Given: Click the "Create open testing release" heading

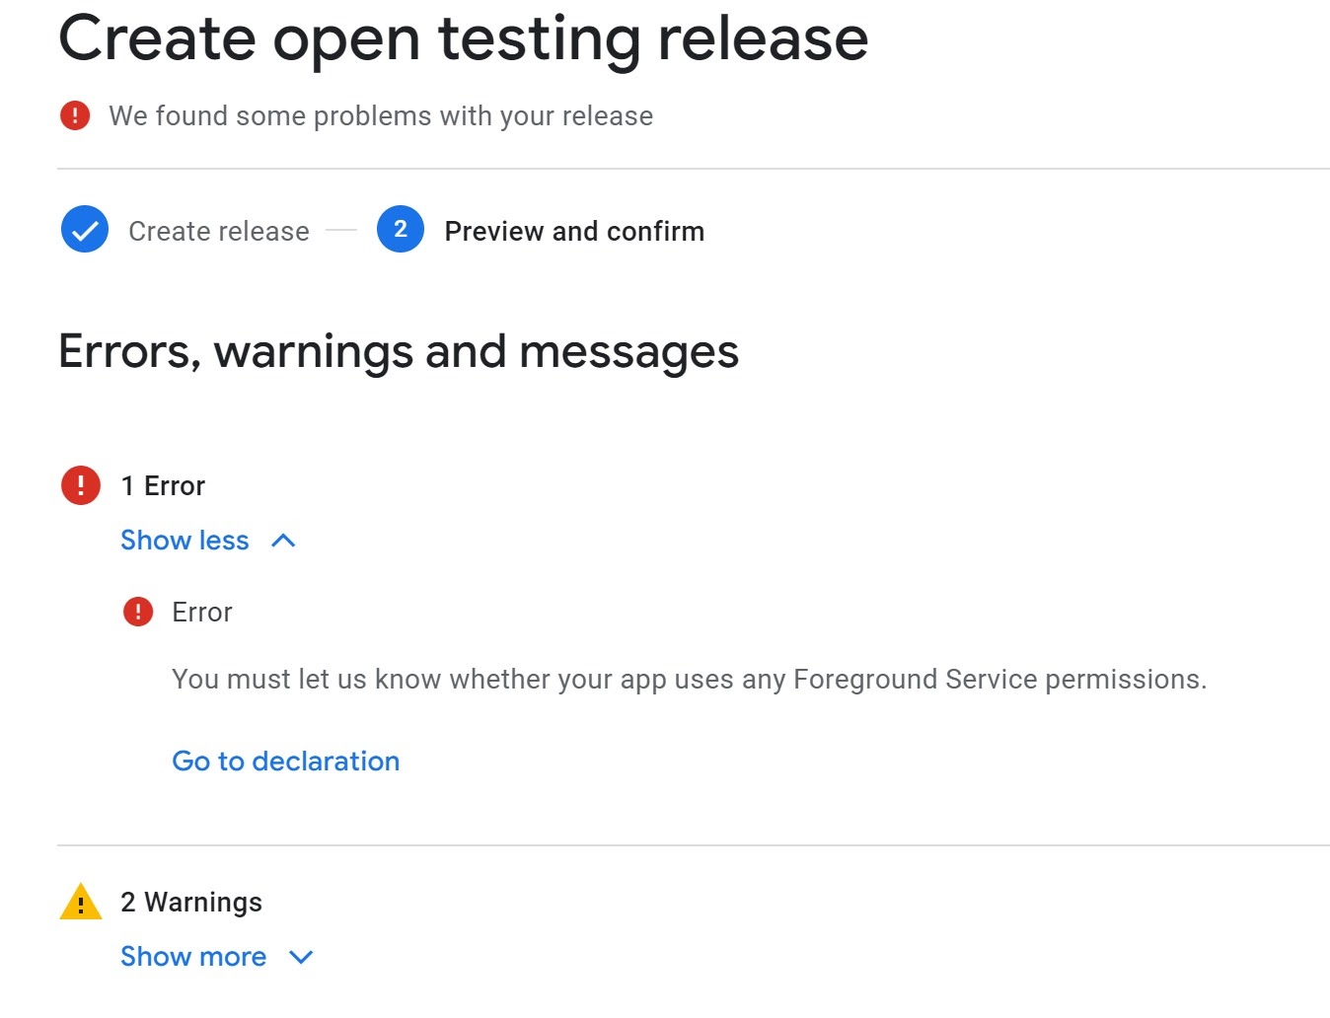Looking at the screenshot, I should (463, 37).
